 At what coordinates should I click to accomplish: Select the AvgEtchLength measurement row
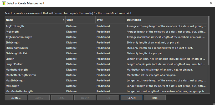click(106, 26)
